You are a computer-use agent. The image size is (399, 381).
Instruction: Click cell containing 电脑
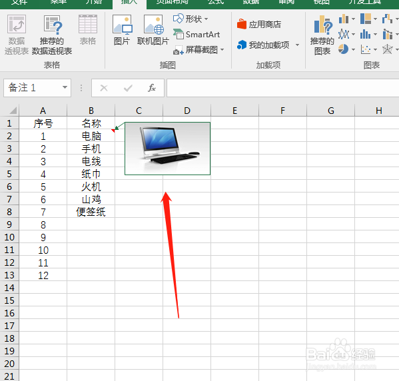(x=91, y=136)
